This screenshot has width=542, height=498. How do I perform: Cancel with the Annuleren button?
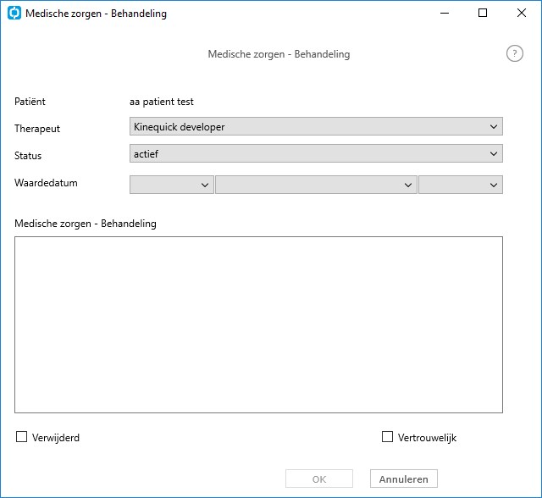[x=404, y=479]
